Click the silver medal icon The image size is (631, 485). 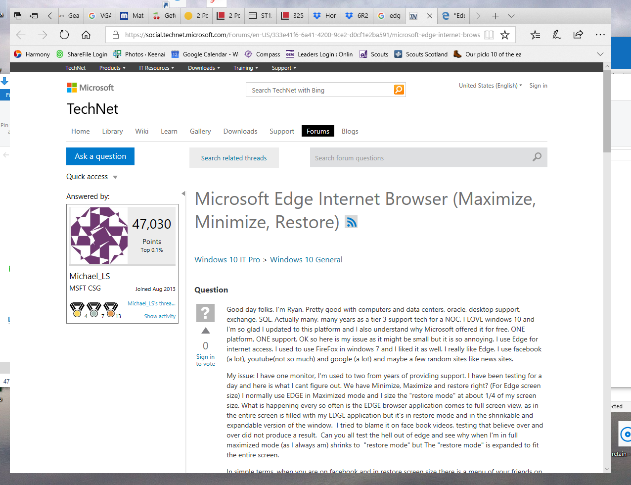pyautogui.click(x=94, y=309)
